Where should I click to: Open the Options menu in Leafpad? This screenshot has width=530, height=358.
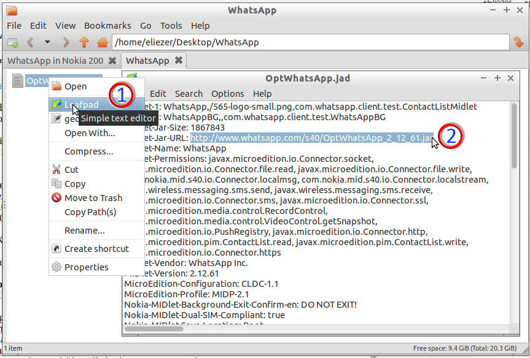[227, 94]
